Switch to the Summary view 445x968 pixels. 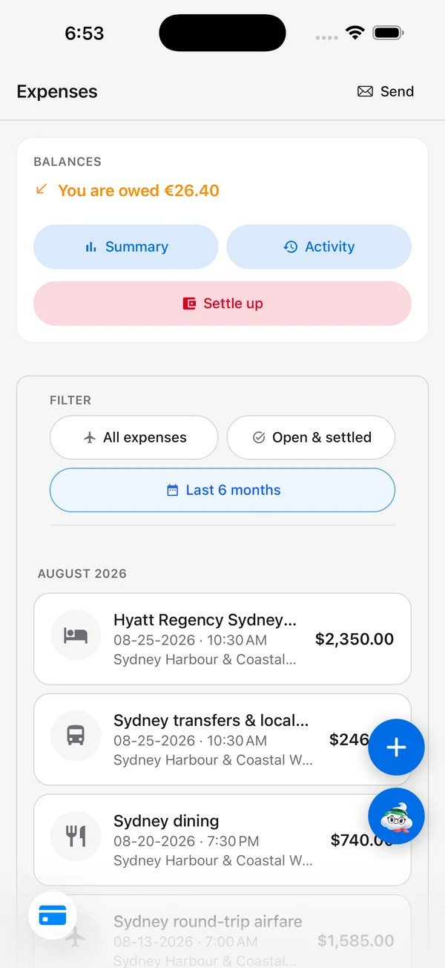pyautogui.click(x=126, y=246)
